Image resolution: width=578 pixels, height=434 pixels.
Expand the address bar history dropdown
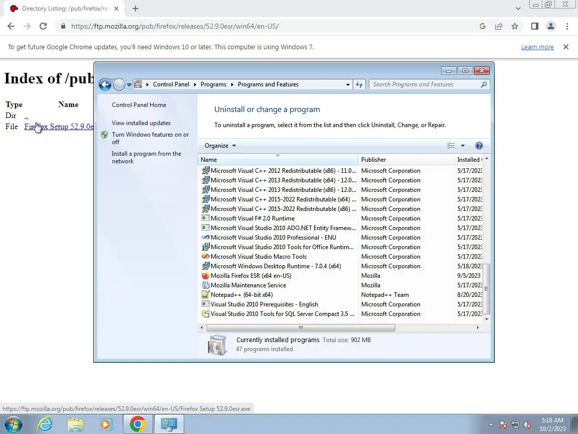pos(348,84)
